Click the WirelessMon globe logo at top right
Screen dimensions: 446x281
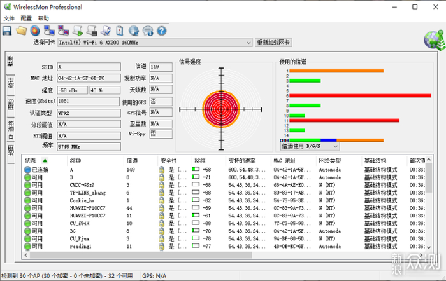pos(435,40)
